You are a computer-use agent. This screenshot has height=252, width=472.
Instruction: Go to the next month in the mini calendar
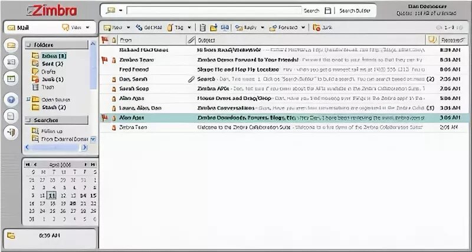pyautogui.click(x=86, y=165)
